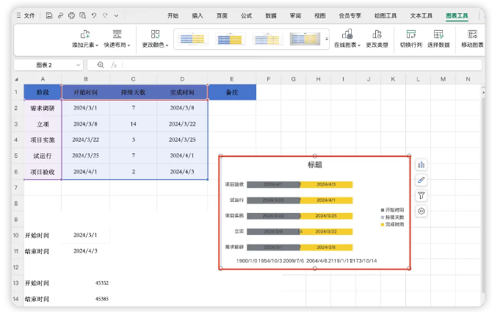Click the print icon
This screenshot has width=492, height=312.
tap(71, 15)
